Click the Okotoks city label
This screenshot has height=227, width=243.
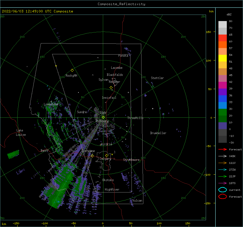pos(108,180)
